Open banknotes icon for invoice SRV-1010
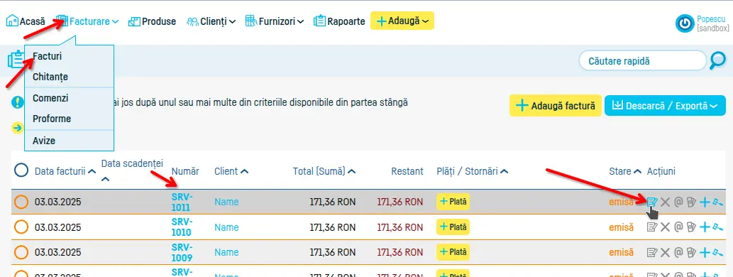Screen dimensions: 733x277 coord(691,227)
